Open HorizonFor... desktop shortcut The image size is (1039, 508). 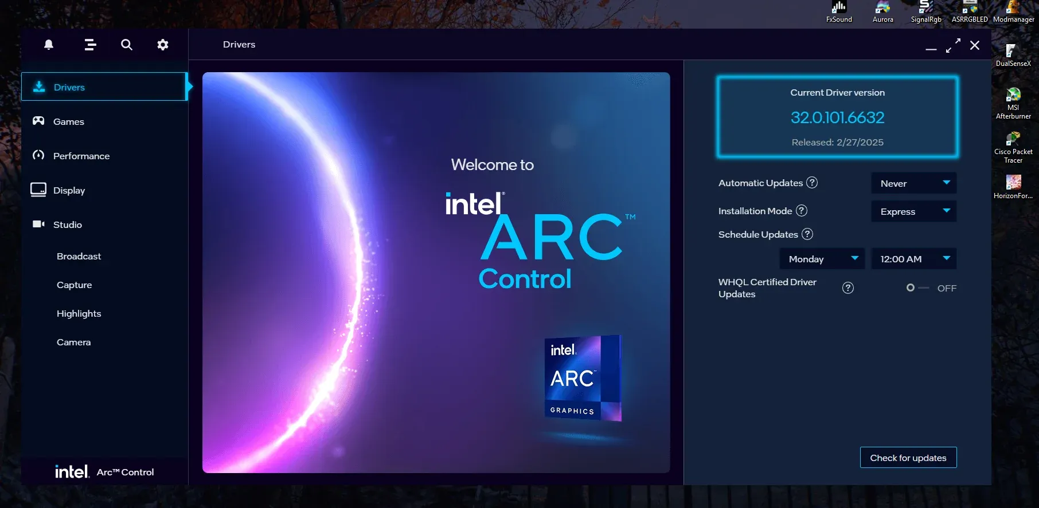[1013, 187]
